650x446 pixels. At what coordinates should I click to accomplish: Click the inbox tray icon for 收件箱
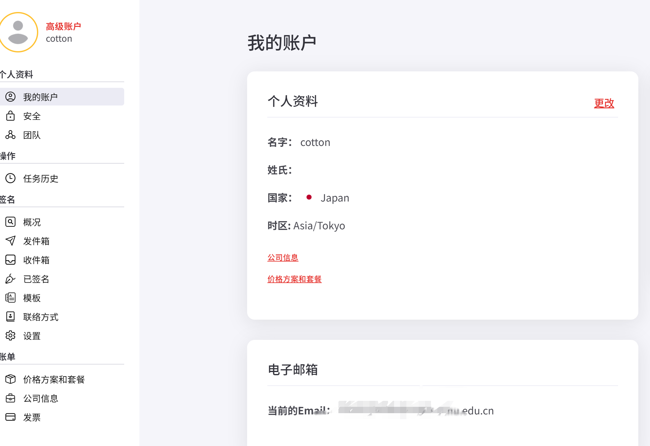(x=10, y=260)
